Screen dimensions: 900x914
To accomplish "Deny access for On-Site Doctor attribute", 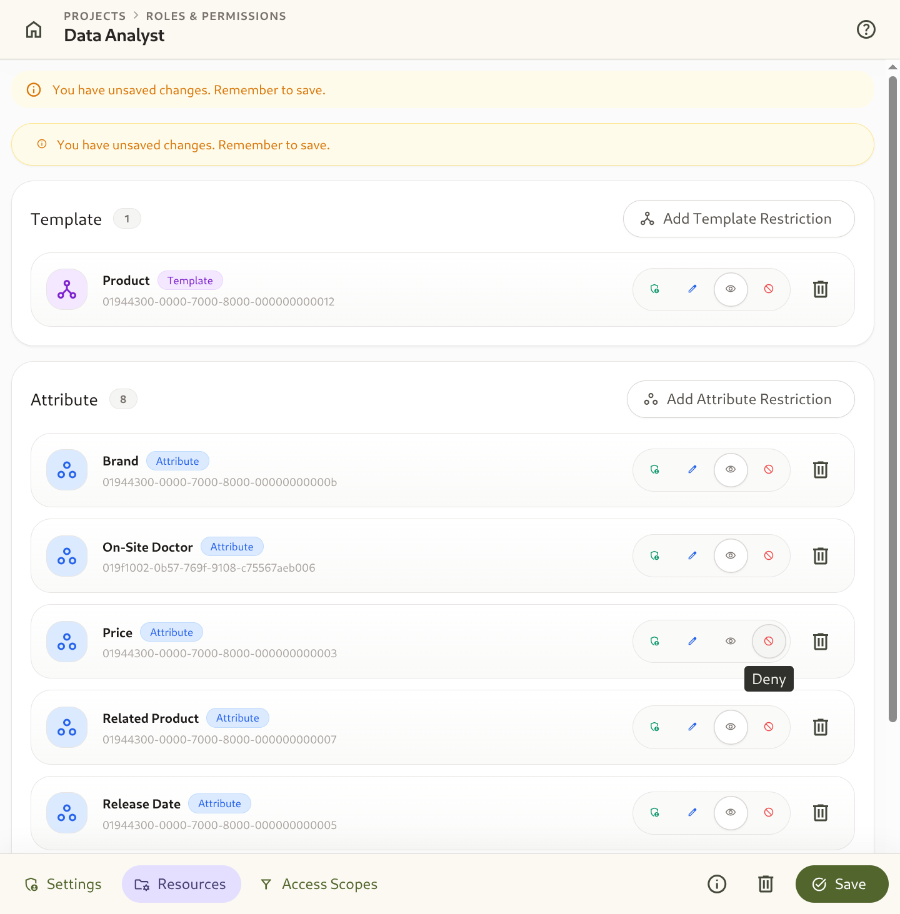I will point(769,555).
